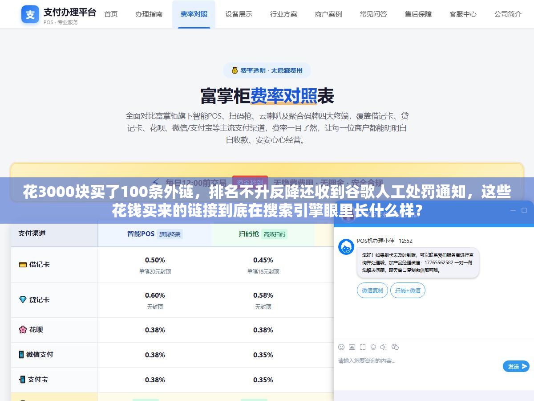Click the phone icon beside 微信支付

[21, 355]
